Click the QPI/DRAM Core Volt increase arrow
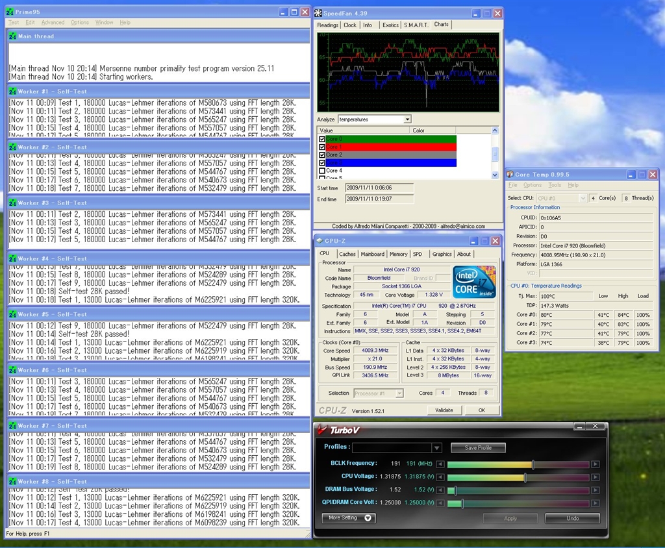The height and width of the screenshot is (548, 665). click(x=595, y=503)
